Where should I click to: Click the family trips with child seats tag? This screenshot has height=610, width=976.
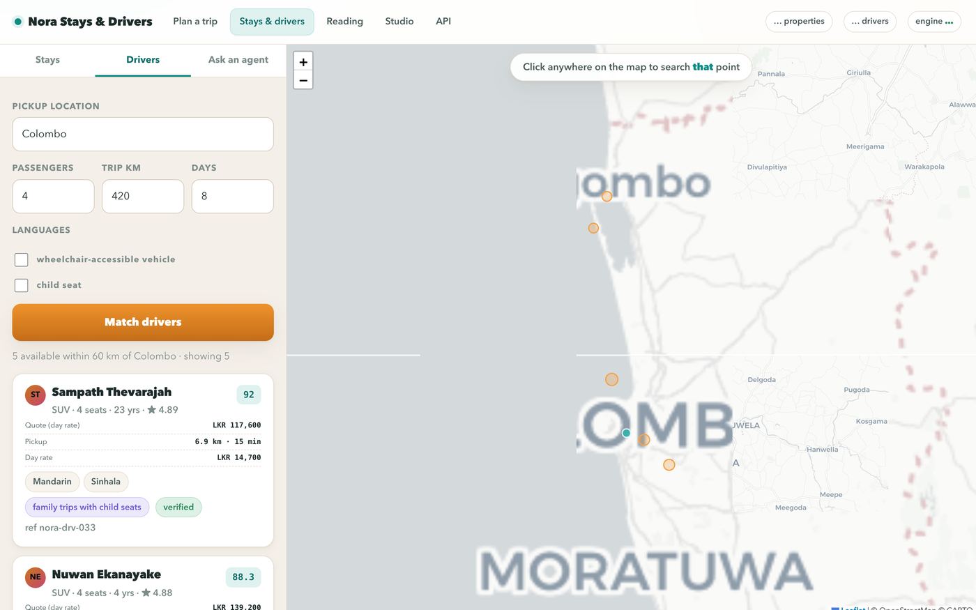[x=87, y=508]
